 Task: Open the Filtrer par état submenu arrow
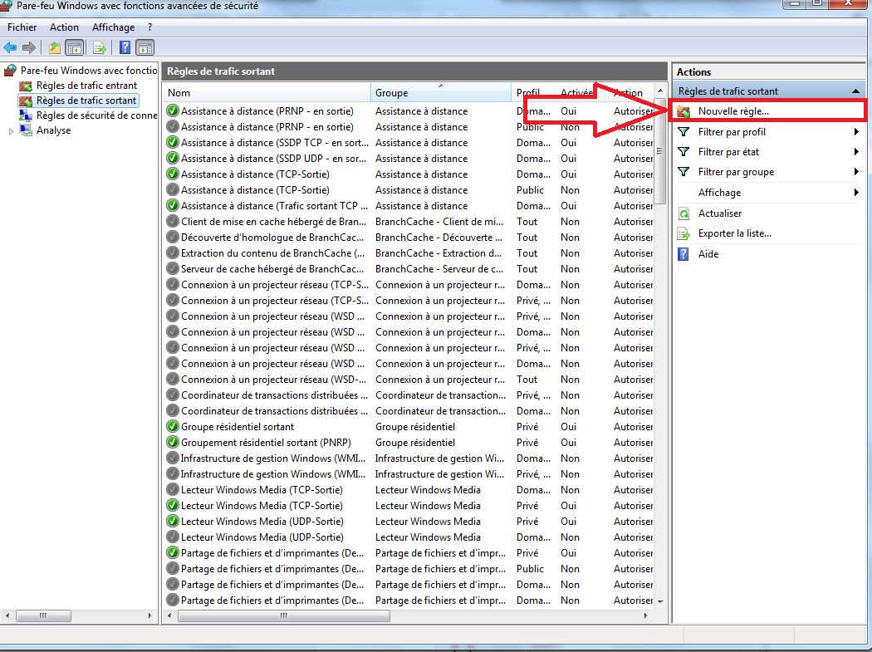856,152
